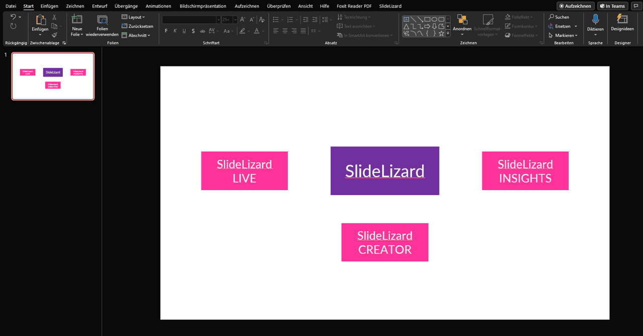Viewport: 643px width, 336px height.
Task: Open the Abschnitt dropdown
Action: pyautogui.click(x=136, y=35)
